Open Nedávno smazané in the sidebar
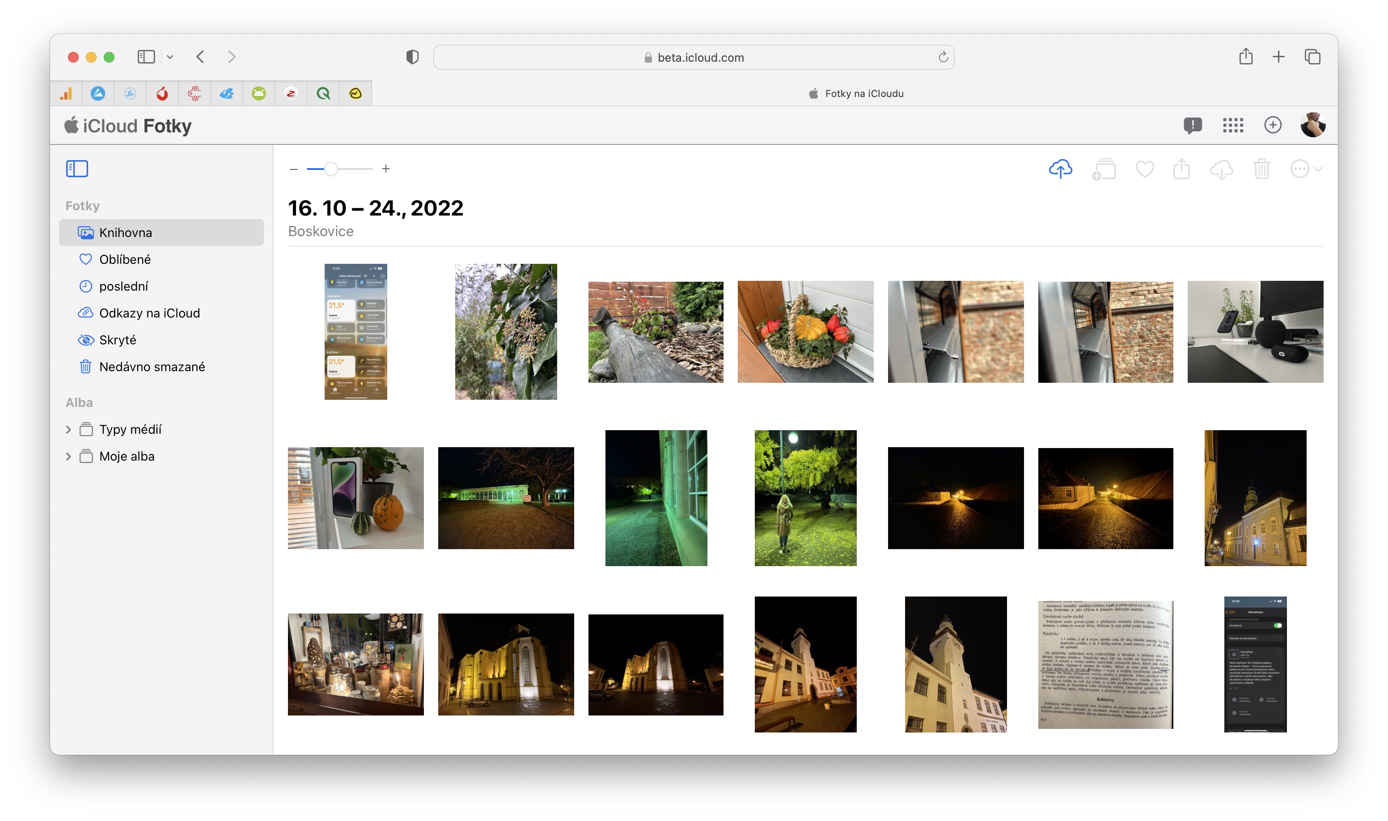Image resolution: width=1388 pixels, height=821 pixels. 152,367
